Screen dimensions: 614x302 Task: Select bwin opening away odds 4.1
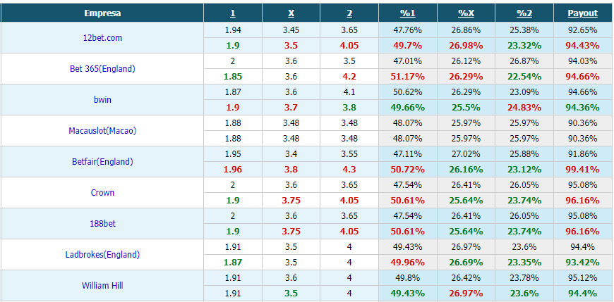tap(349, 92)
